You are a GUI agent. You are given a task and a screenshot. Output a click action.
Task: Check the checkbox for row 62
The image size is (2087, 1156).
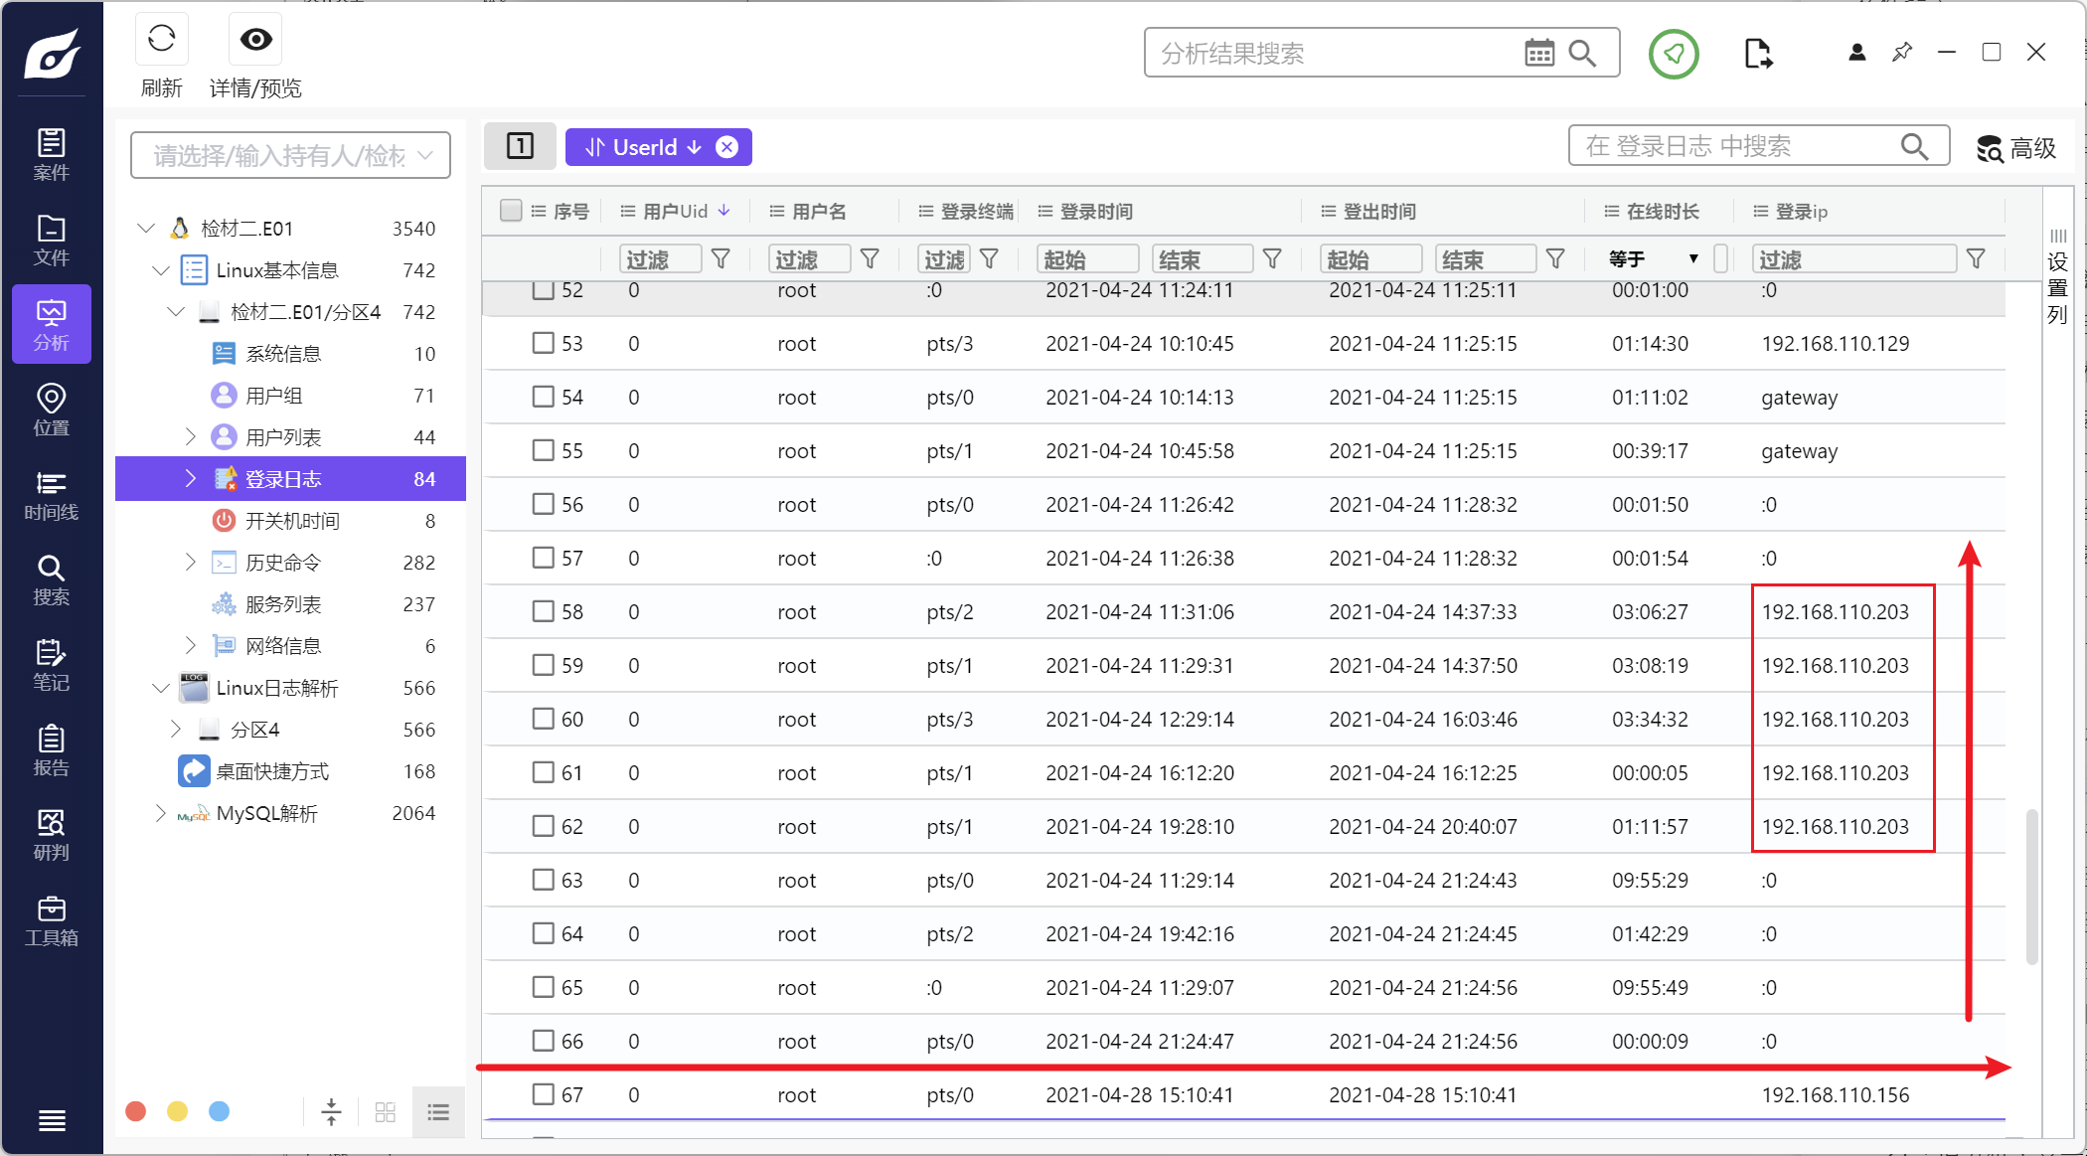(x=543, y=826)
